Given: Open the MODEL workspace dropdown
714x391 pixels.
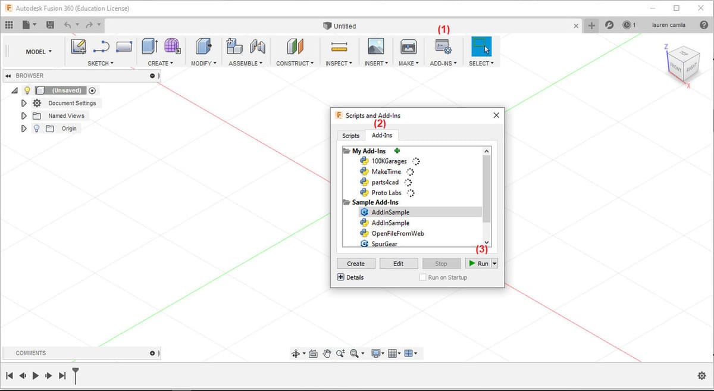Looking at the screenshot, I should pos(39,52).
